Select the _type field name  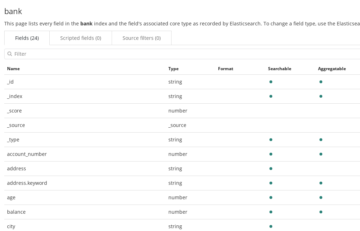point(13,140)
